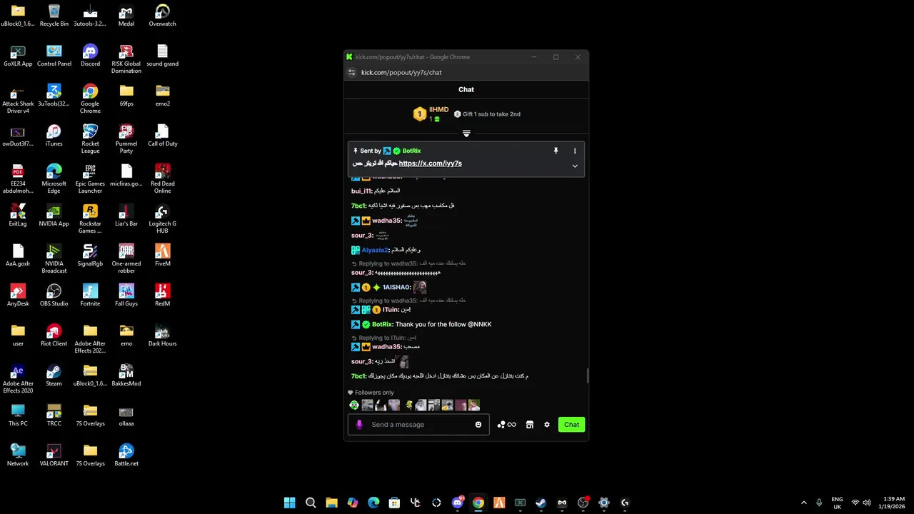Open OBS Studio desktop icon
The width and height of the screenshot is (914, 514).
(x=54, y=296)
